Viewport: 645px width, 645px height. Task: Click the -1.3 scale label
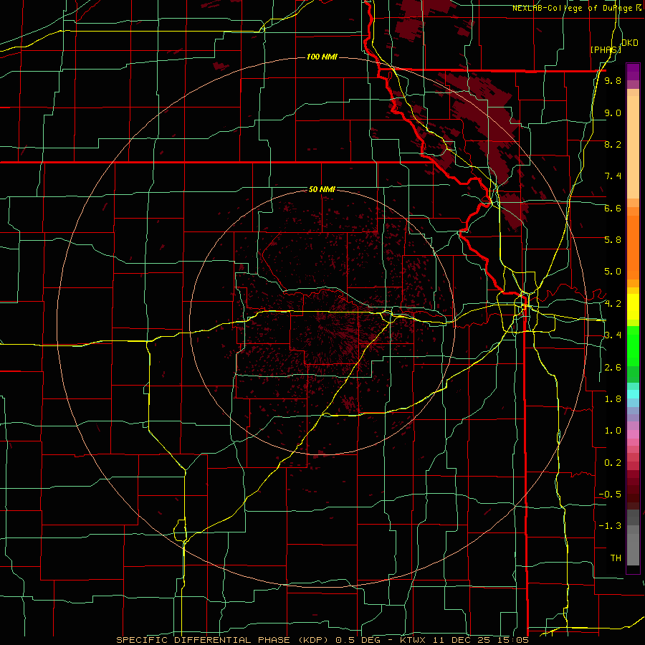click(610, 526)
